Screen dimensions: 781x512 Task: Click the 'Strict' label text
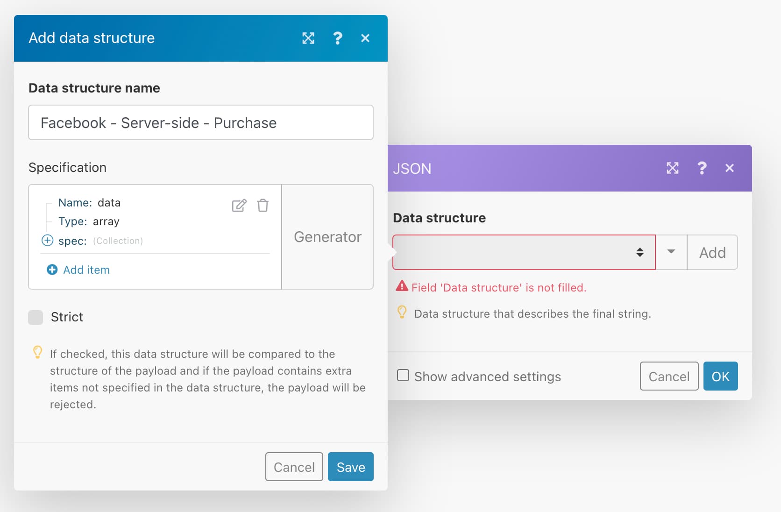tap(67, 317)
